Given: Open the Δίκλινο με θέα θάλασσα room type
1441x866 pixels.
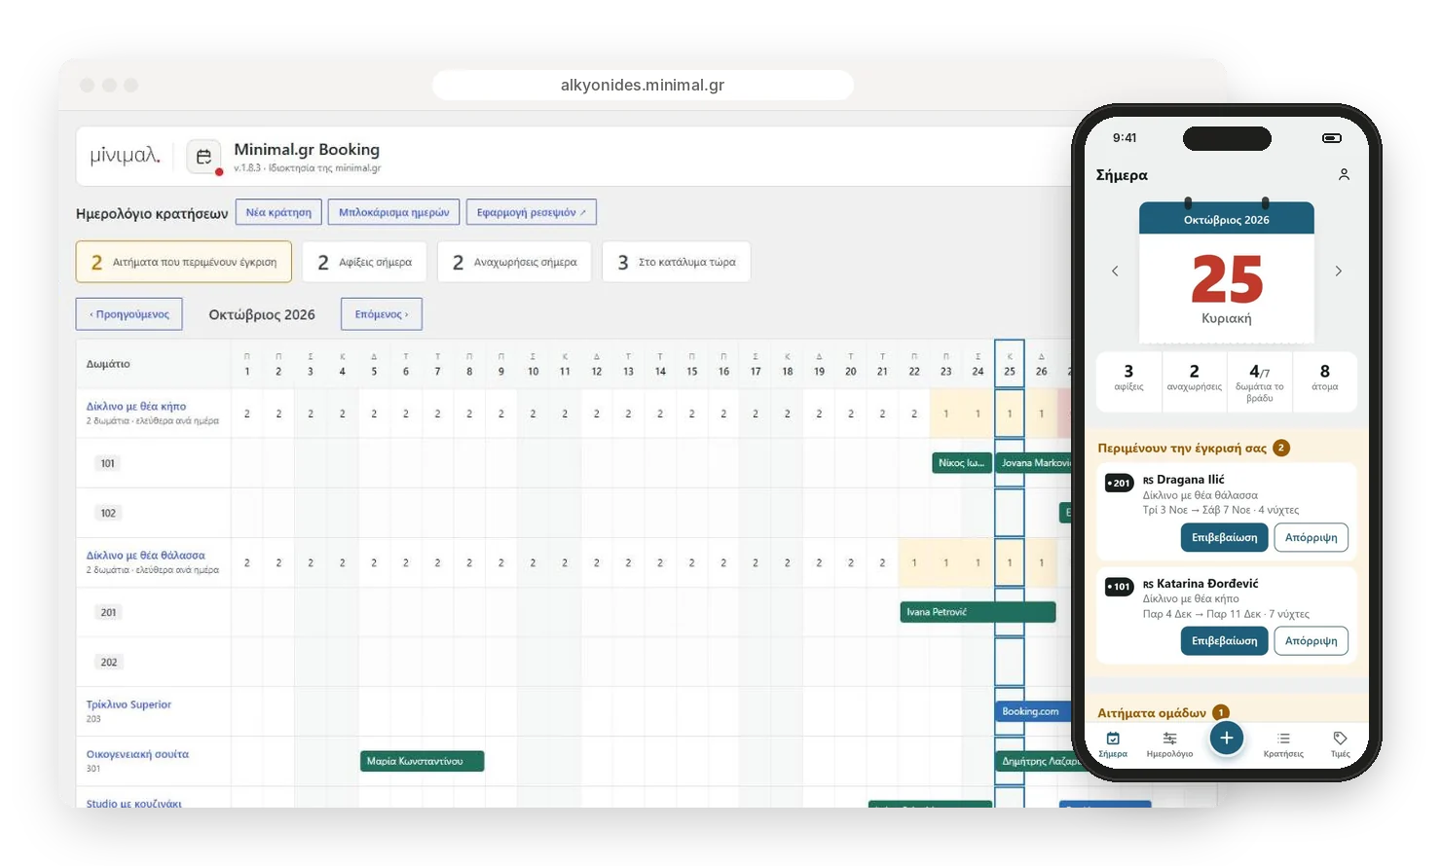Looking at the screenshot, I should point(146,556).
